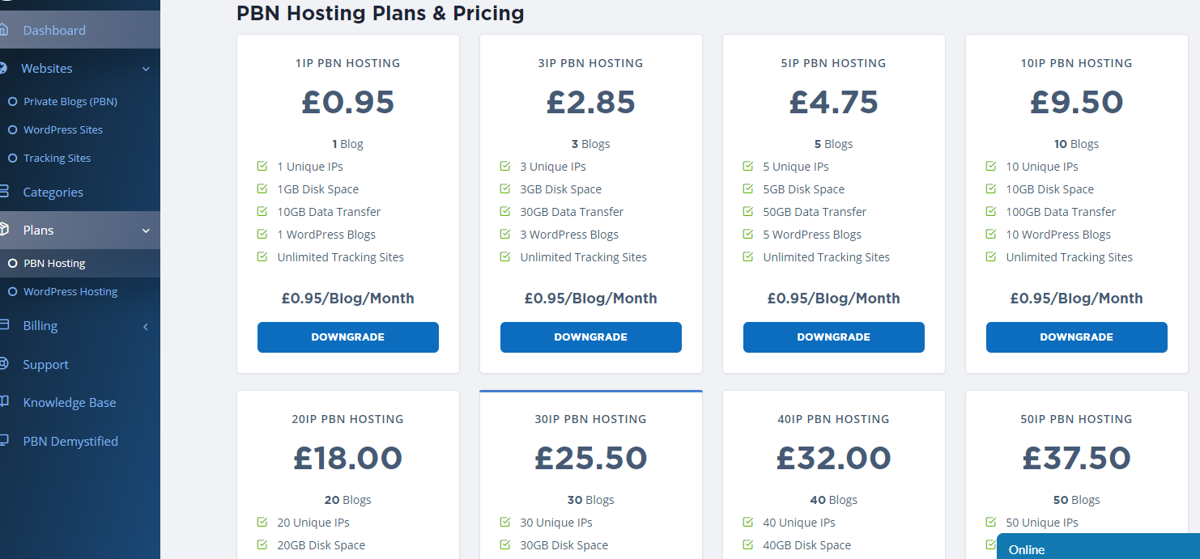The image size is (1200, 559).
Task: Click the checkmark beside 100GB Data Transfer
Action: 991,212
